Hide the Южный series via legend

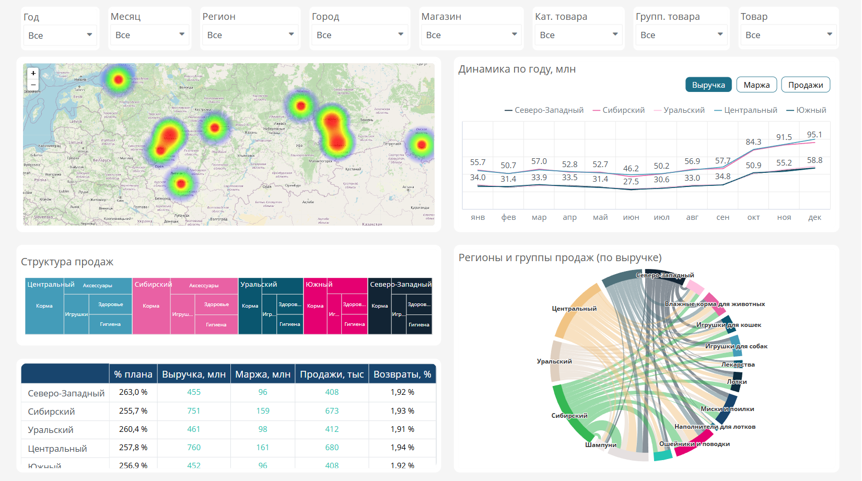(x=806, y=110)
